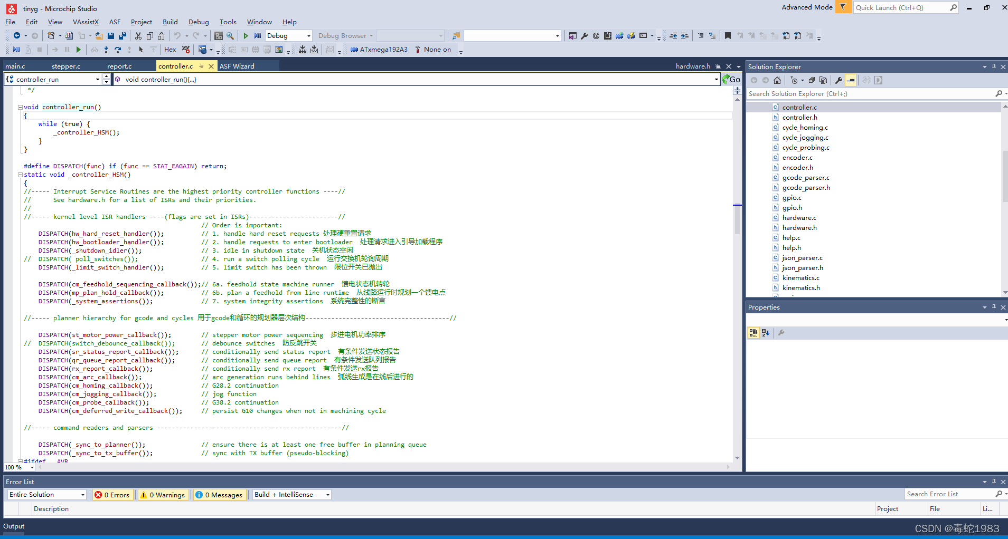
Task: Click the Paste clipboard icon
Action: pyautogui.click(x=162, y=36)
